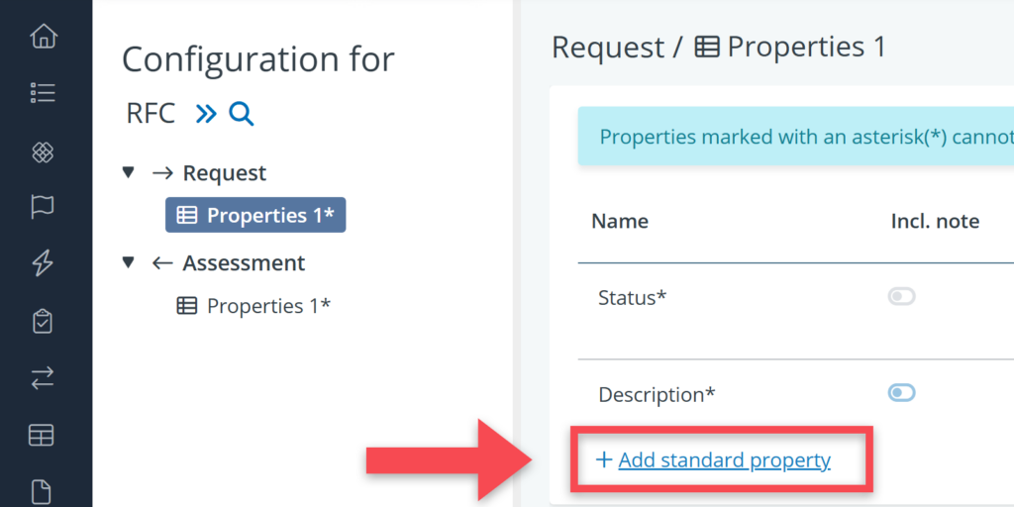Viewport: 1014px width, 507px height.
Task: Open the flag icon in sidebar
Action: pos(44,207)
